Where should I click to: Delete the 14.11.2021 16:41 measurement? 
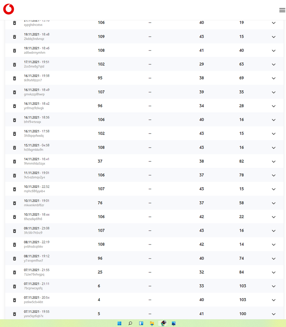14,161
